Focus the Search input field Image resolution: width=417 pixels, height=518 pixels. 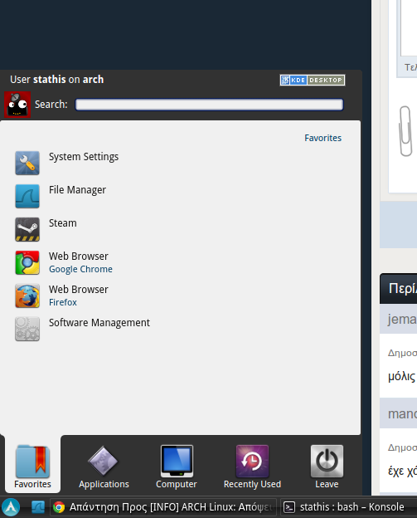[x=209, y=105]
